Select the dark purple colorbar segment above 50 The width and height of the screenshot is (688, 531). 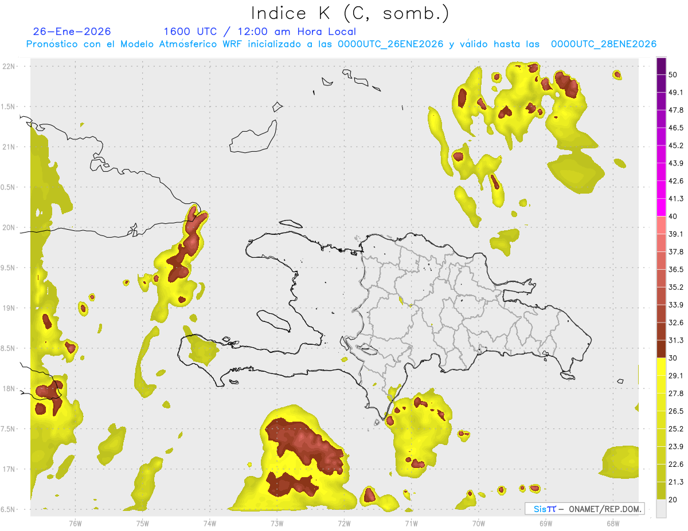(661, 66)
